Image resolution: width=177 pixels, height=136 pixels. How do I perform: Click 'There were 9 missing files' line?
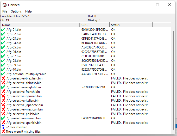pyautogui.click(x=23, y=132)
